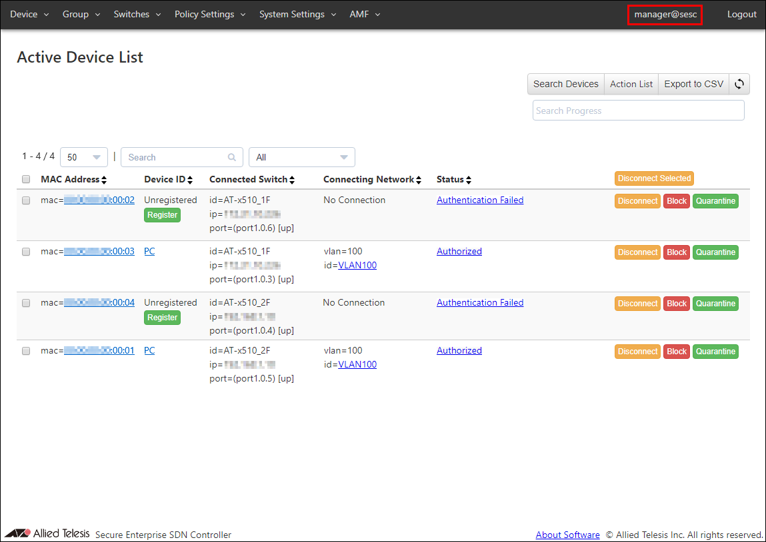Expand the All filter dropdown

tap(301, 158)
